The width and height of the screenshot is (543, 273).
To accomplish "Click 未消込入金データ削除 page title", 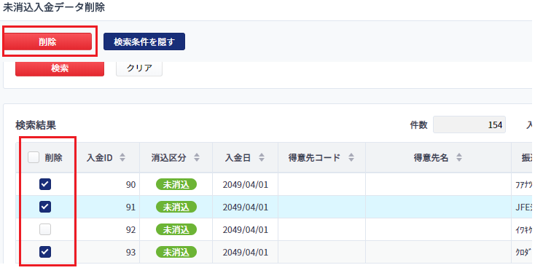I will coord(54,7).
